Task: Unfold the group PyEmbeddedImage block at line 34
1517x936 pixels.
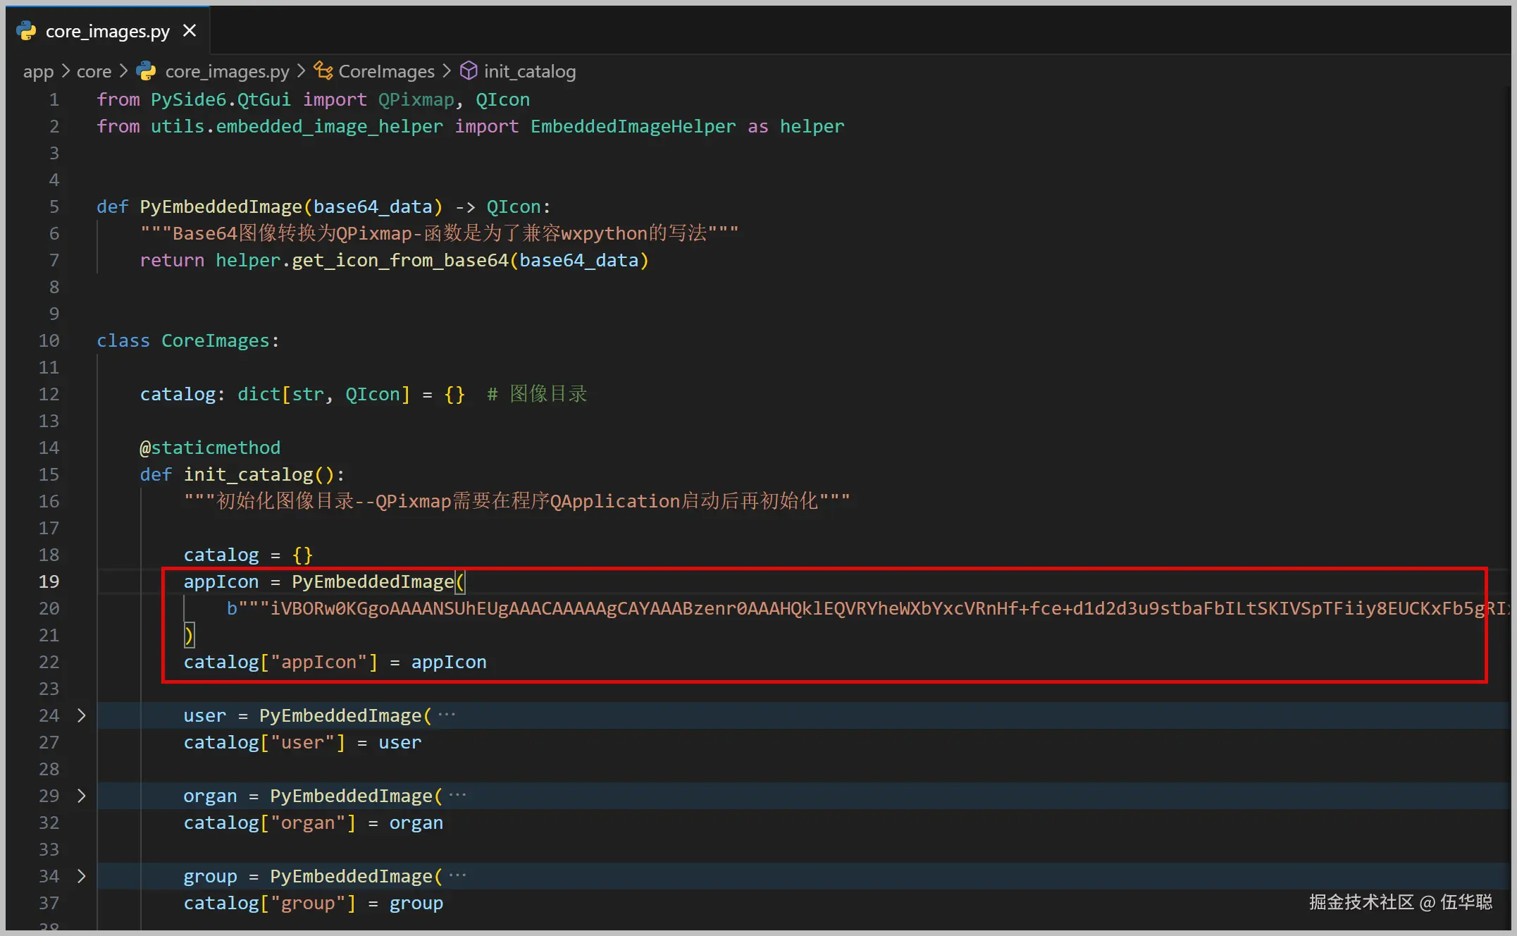Action: pos(82,876)
